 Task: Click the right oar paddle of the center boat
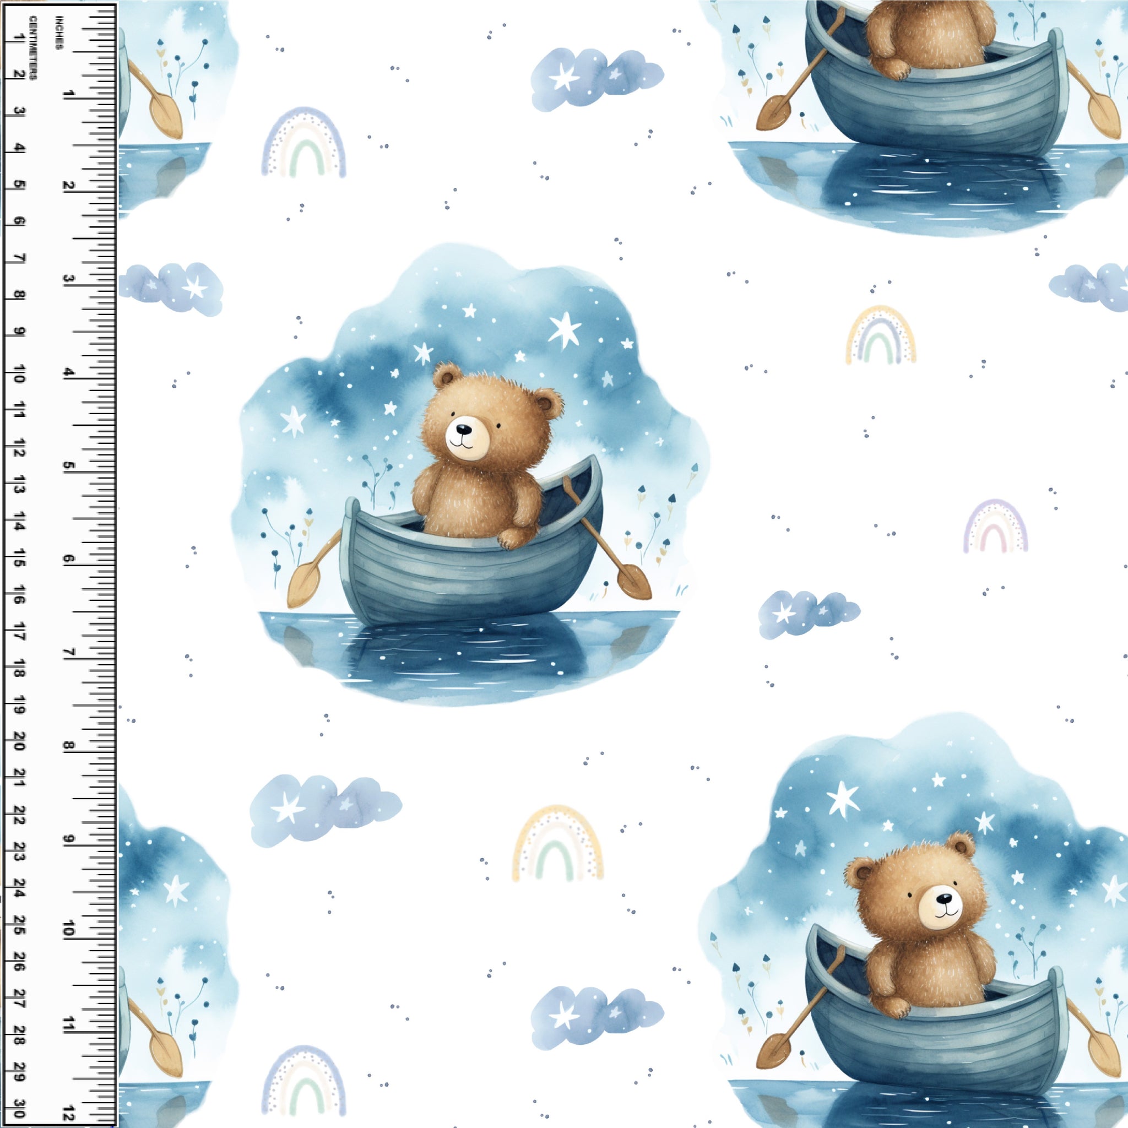point(634,582)
